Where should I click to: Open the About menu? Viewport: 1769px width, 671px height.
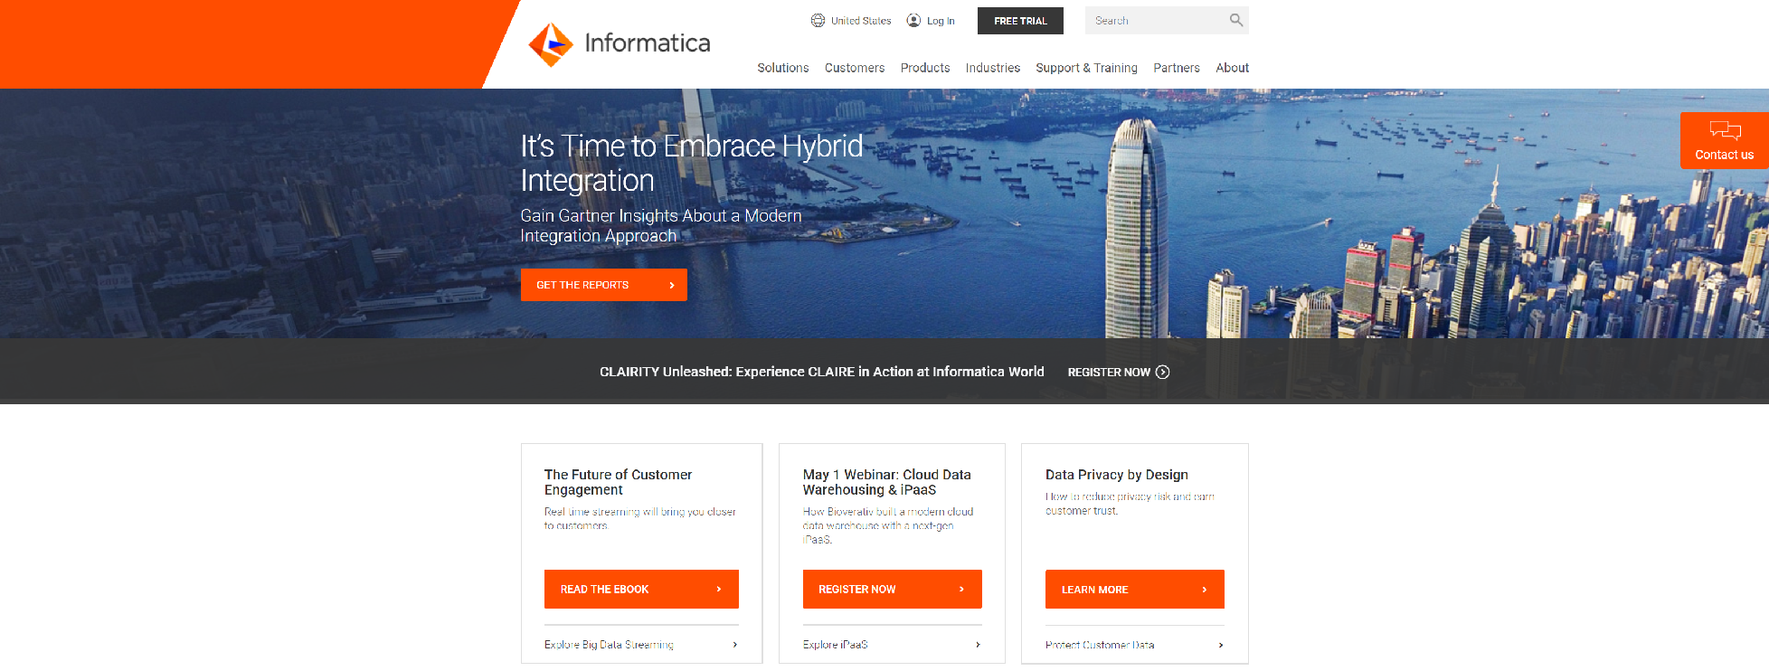1233,68
